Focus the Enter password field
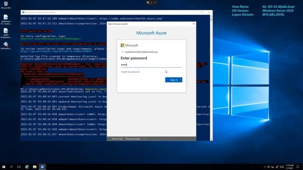Image resolution: width=303 pixels, height=170 pixels. [x=151, y=65]
